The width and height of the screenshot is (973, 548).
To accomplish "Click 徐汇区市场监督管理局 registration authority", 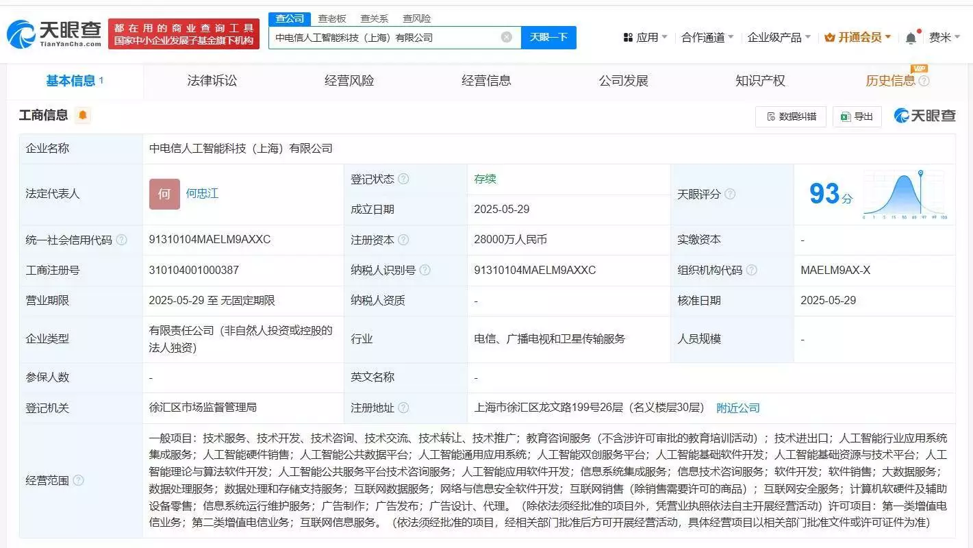I will coord(203,408).
